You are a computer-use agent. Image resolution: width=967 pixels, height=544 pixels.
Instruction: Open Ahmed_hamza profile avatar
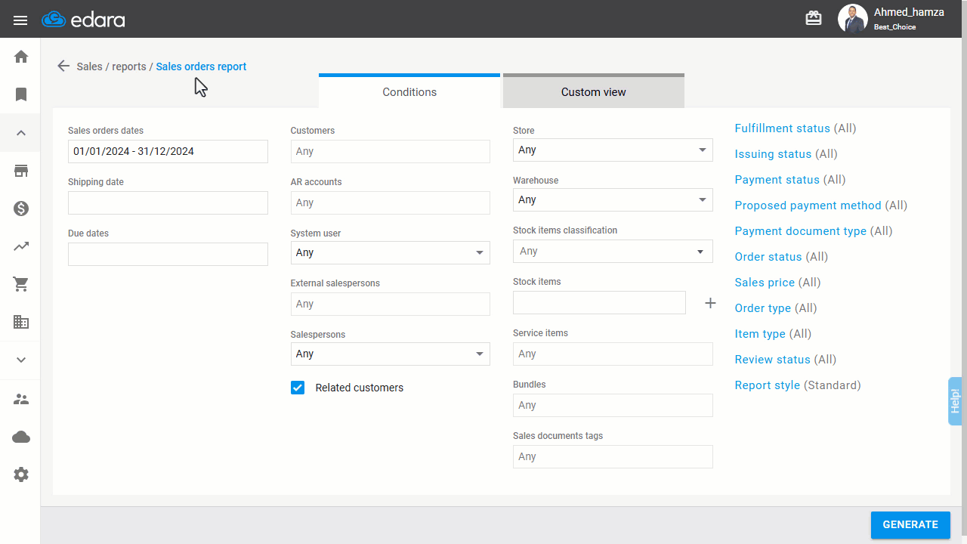(x=852, y=19)
